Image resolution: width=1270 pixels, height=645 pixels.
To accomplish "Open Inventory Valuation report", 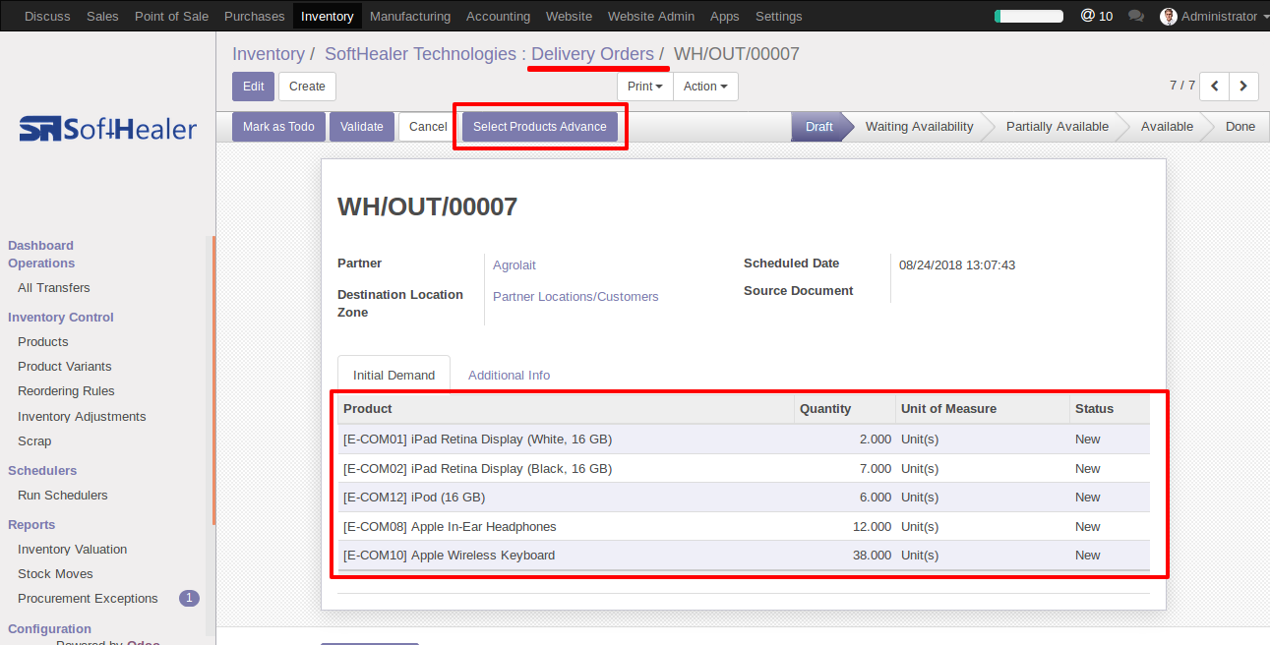I will coord(73,550).
